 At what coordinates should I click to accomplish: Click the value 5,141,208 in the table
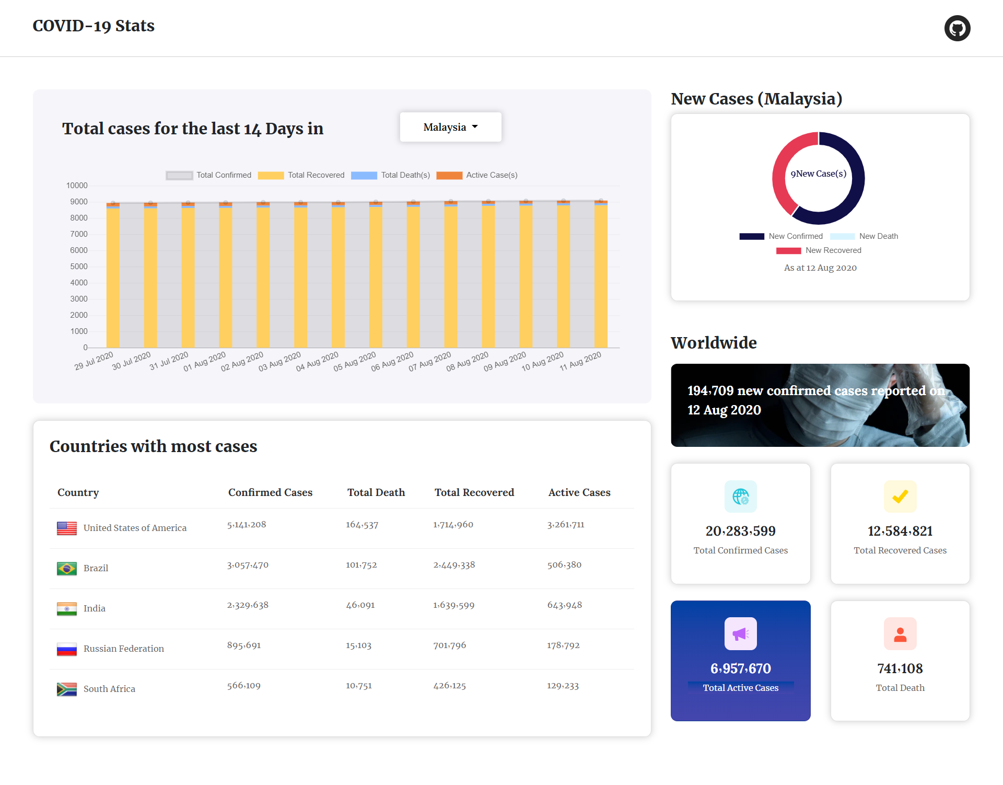[247, 525]
